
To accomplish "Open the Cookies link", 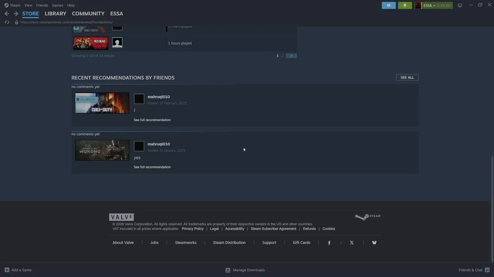I will pyautogui.click(x=329, y=229).
